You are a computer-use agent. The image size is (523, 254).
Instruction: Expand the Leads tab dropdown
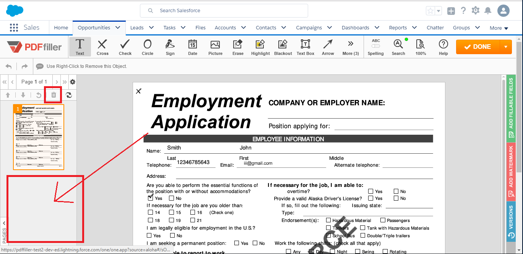[x=151, y=27]
